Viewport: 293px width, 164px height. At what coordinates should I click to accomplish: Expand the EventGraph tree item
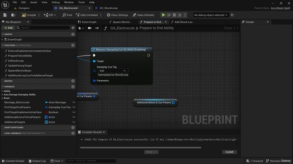click(2, 40)
